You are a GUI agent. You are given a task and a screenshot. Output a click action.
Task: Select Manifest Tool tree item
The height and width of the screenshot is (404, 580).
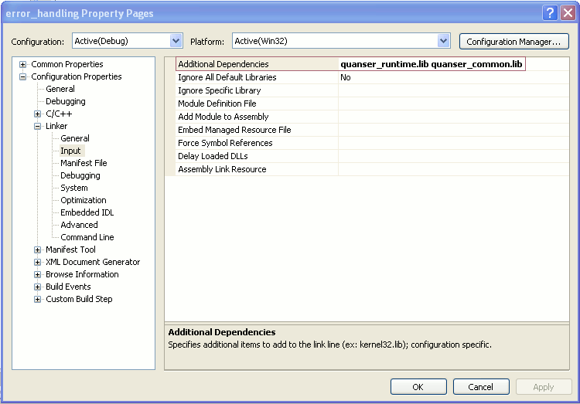[70, 250]
